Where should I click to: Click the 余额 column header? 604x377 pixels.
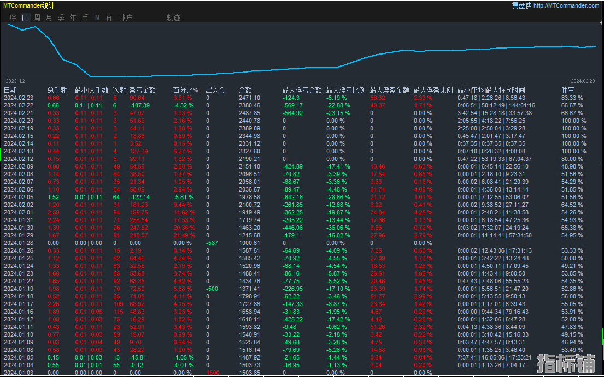pos(245,90)
